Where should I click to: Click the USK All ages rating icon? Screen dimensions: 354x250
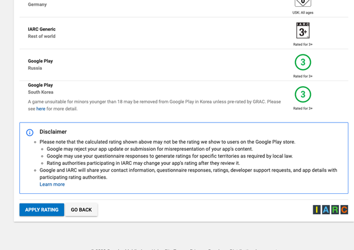tap(303, 3)
